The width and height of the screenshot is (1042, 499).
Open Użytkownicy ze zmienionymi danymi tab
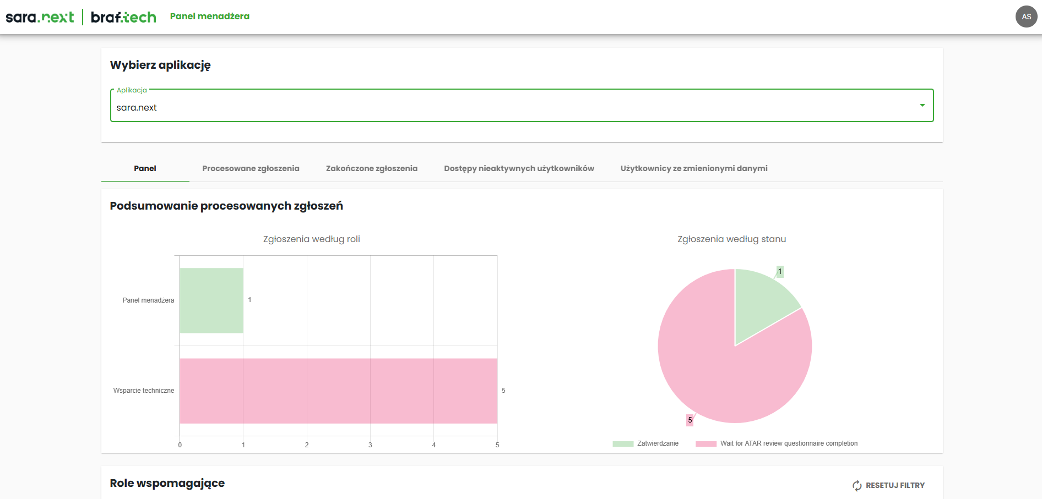(x=694, y=168)
